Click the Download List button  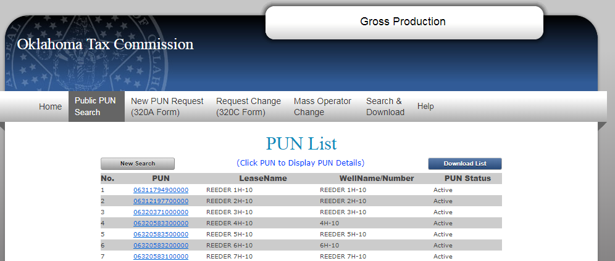tap(465, 164)
